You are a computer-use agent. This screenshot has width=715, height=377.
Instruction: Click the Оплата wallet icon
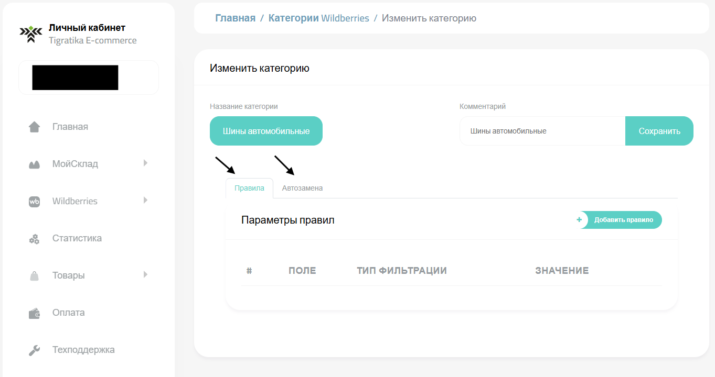click(x=34, y=314)
